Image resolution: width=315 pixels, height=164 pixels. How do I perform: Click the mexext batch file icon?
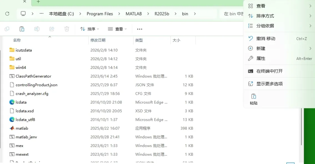pyautogui.click(x=12, y=154)
